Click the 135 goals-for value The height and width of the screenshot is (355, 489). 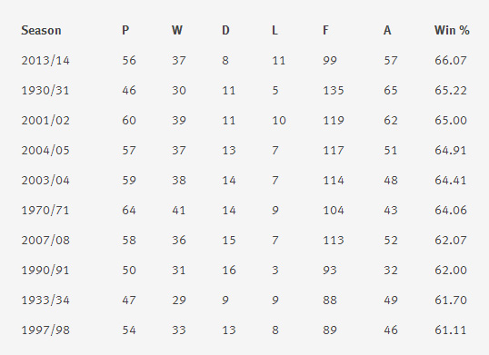coord(334,91)
